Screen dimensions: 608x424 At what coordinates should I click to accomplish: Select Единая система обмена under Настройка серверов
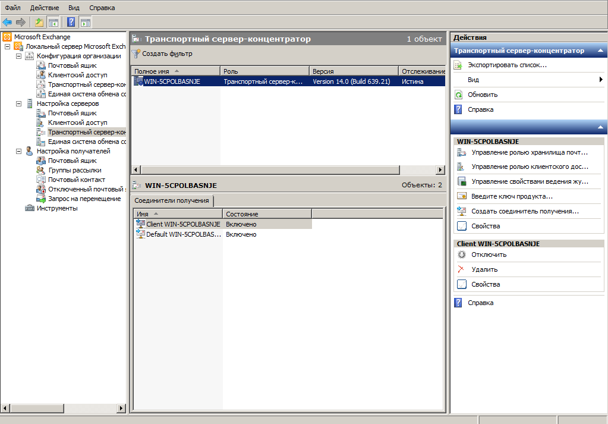[87, 142]
